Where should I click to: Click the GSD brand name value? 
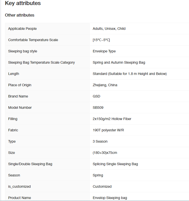click(x=96, y=96)
